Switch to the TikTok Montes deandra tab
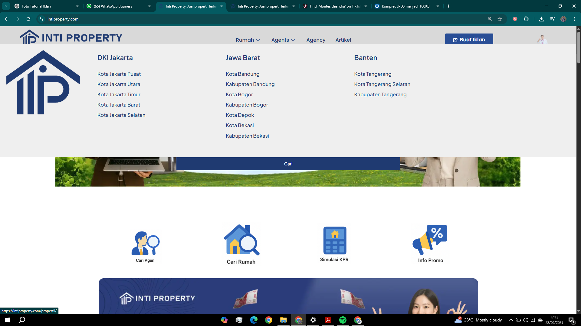581x326 pixels. [x=334, y=6]
